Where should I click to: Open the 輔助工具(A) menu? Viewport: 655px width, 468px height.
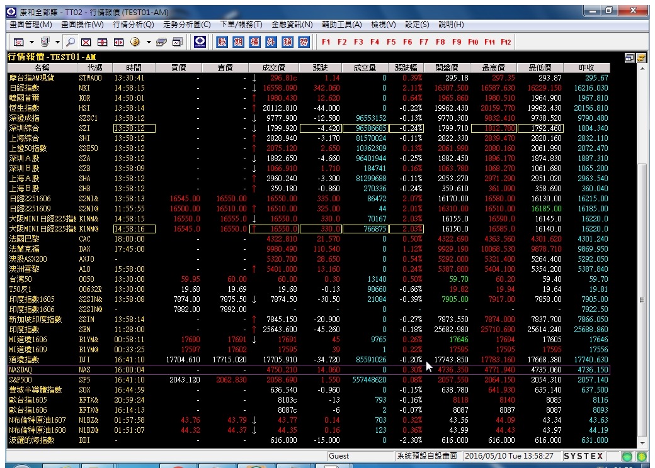point(342,25)
